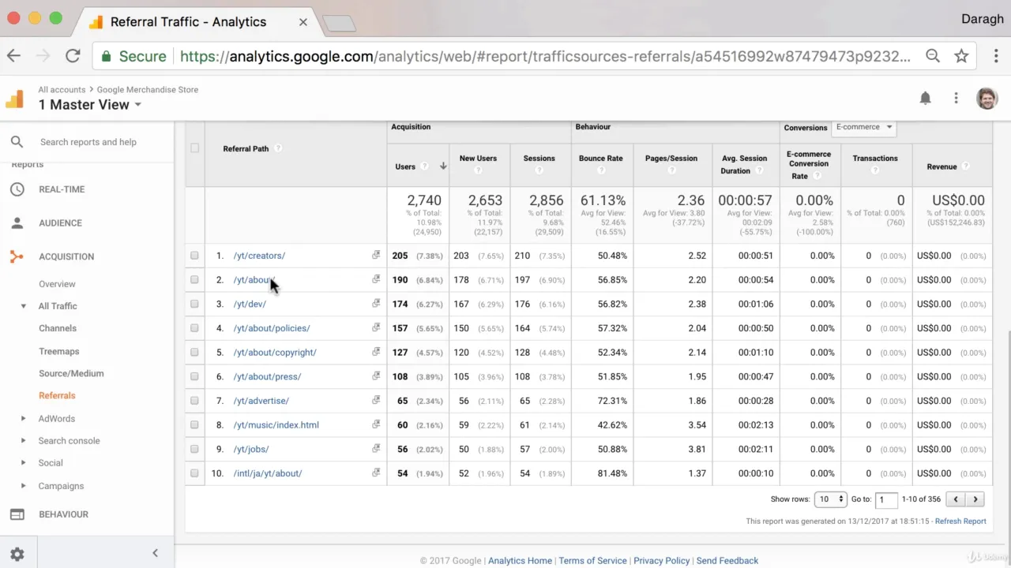
Task: Open external link icon for /yt/creators/
Action: coord(376,255)
